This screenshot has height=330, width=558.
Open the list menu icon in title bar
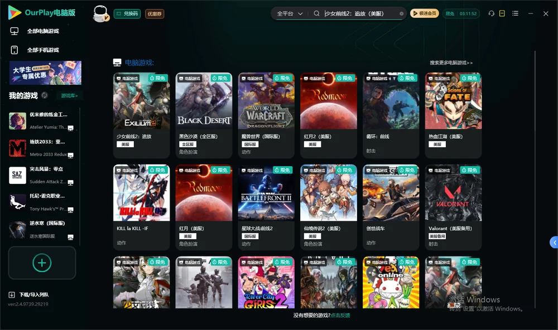tap(515, 13)
